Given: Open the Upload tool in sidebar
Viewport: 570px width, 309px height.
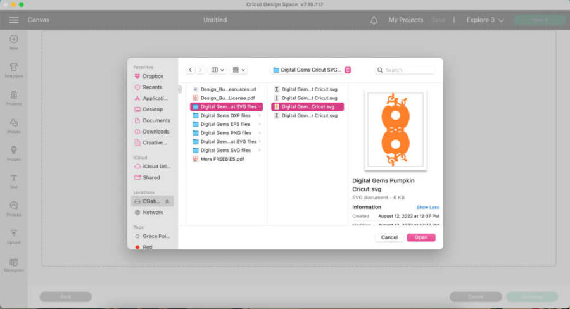Looking at the screenshot, I should tap(13, 236).
